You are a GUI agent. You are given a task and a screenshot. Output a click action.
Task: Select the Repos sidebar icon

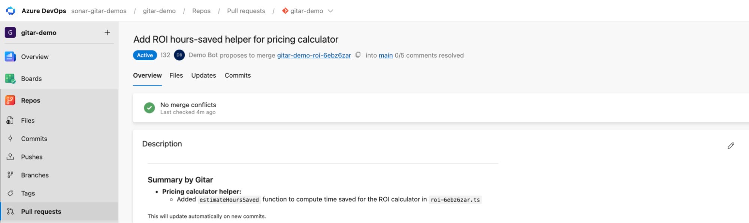tap(10, 100)
